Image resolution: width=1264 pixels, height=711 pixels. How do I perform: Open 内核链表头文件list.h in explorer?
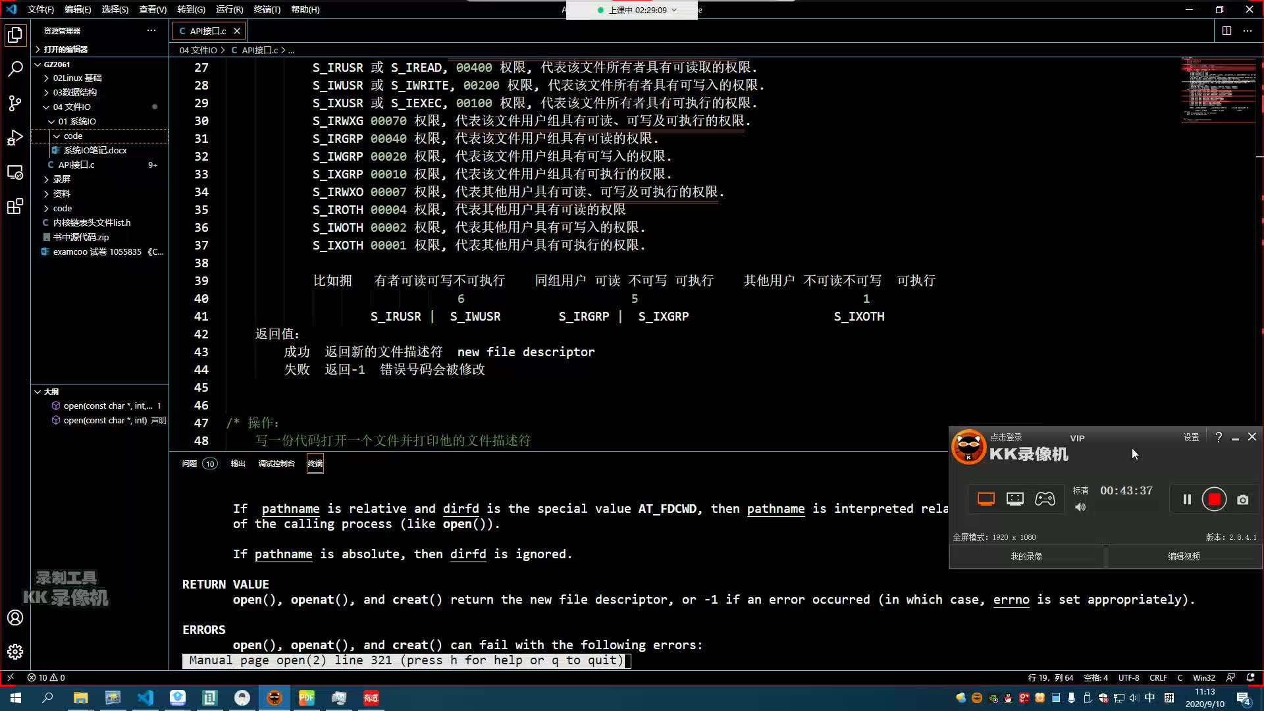pyautogui.click(x=92, y=223)
